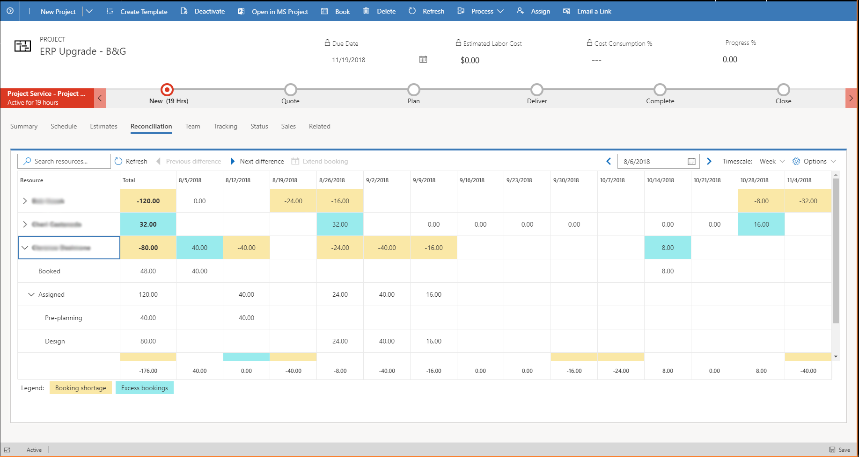Go to the next date range arrow
Image resolution: width=859 pixels, height=457 pixels.
(x=709, y=161)
